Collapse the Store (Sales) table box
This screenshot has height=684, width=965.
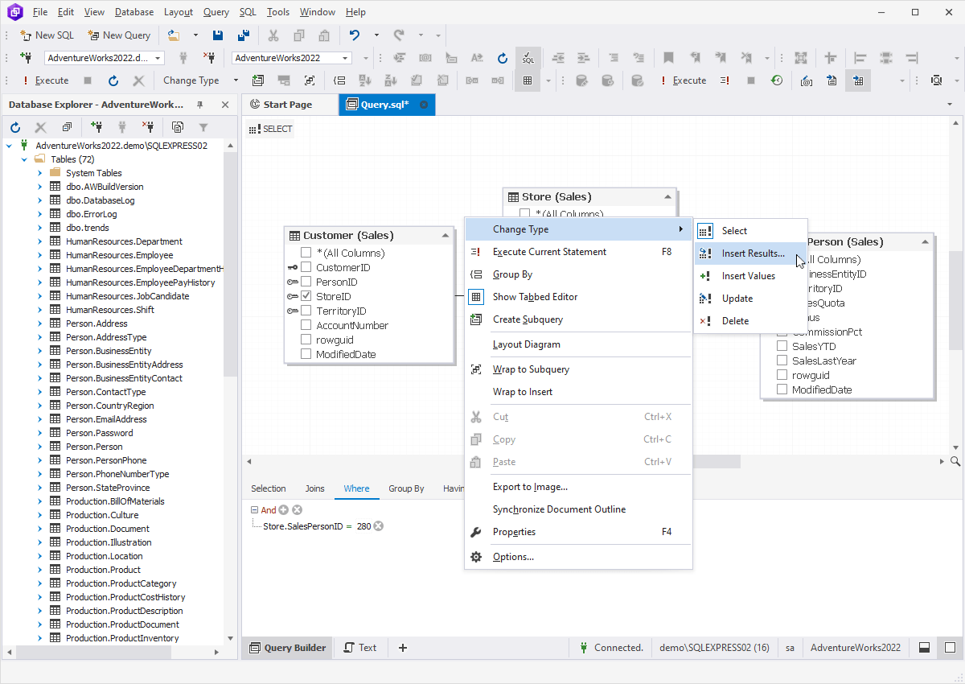tap(667, 197)
